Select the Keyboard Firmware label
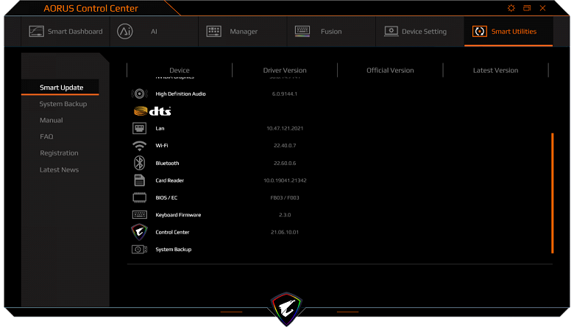This screenshot has height=327, width=574. 178,214
